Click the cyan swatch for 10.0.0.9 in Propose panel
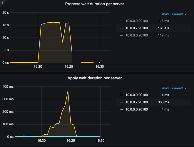Viewport: 194px width, 147px height. (121, 21)
